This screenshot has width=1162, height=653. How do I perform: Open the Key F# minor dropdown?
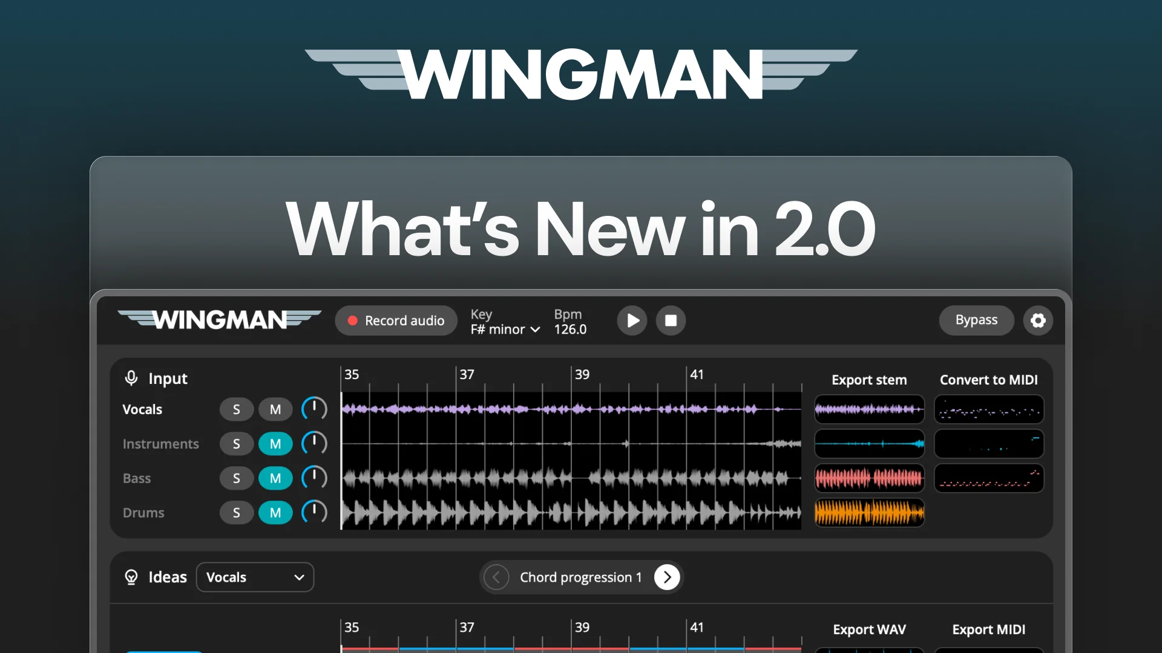[505, 329]
